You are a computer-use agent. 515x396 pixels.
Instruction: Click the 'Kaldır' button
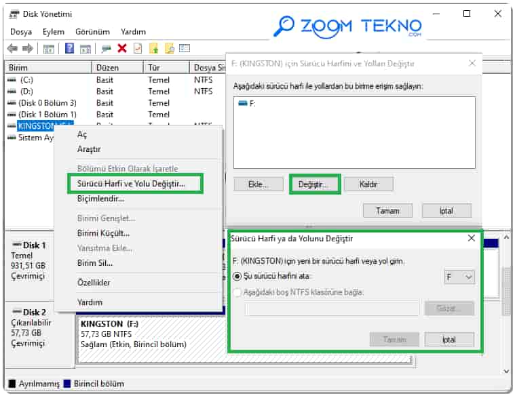click(368, 184)
